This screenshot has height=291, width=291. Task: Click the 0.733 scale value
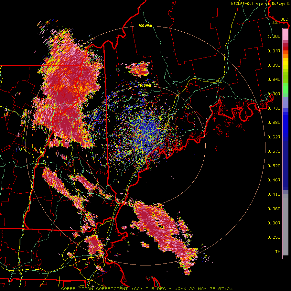274,108
